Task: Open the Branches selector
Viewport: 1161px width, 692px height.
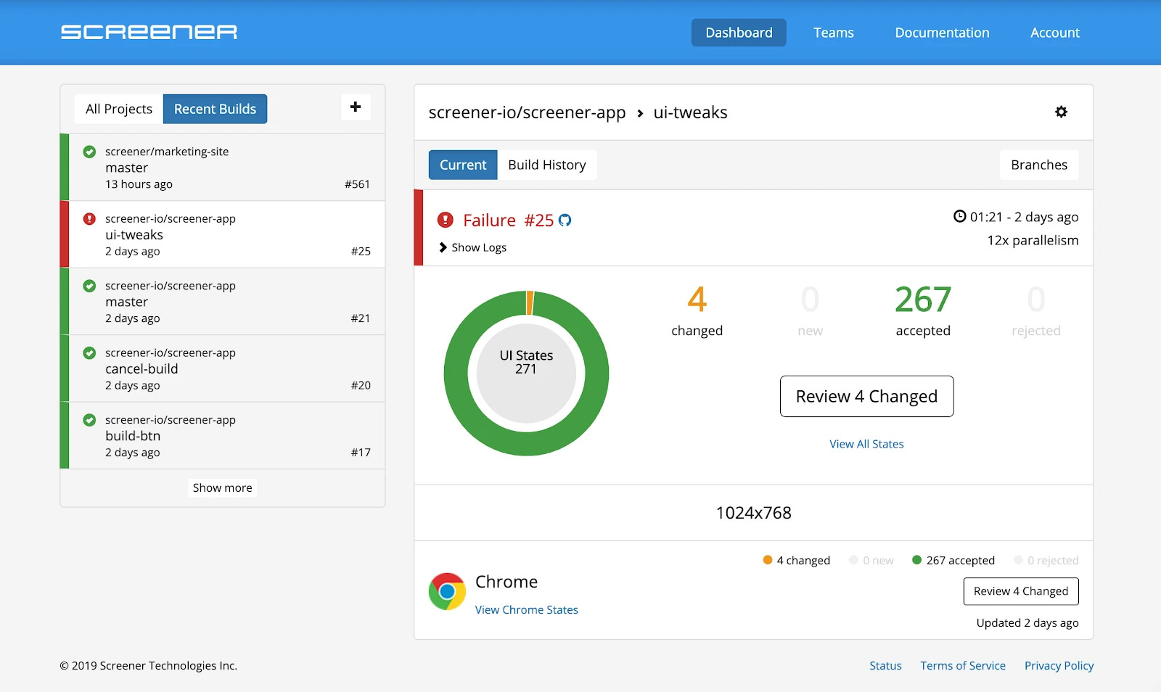Action: pos(1039,165)
